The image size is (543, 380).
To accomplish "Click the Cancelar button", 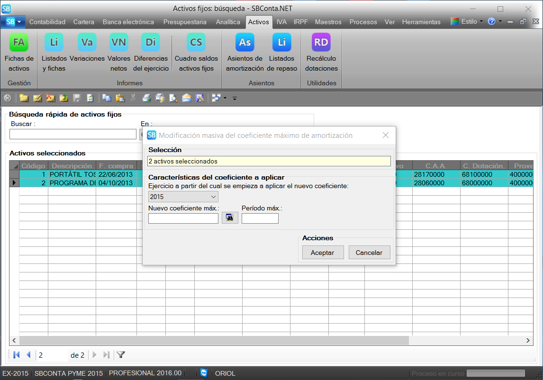I will (369, 253).
